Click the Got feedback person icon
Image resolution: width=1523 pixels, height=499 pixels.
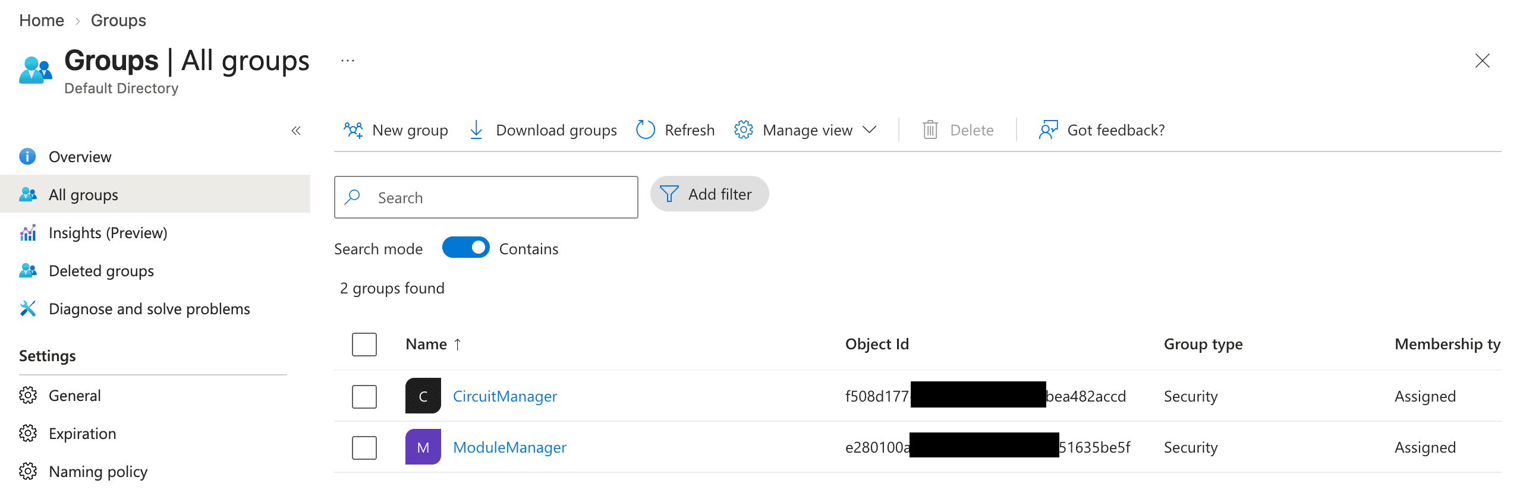click(1048, 130)
